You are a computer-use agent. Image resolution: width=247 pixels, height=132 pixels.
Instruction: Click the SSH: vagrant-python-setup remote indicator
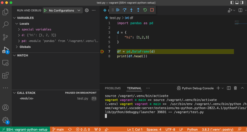(24, 129)
